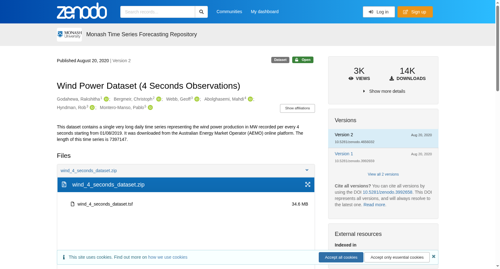
Task: Accept all cookies
Action: pyautogui.click(x=341, y=257)
